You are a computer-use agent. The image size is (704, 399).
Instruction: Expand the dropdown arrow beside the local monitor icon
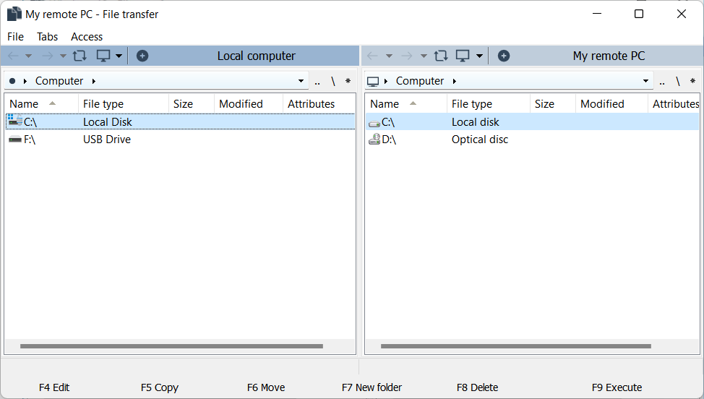(119, 56)
